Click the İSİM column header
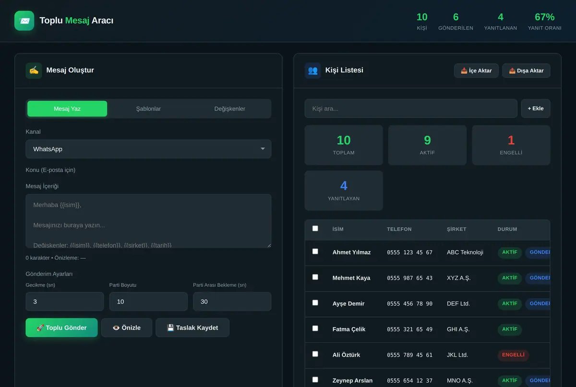The image size is (576, 387). (x=338, y=230)
